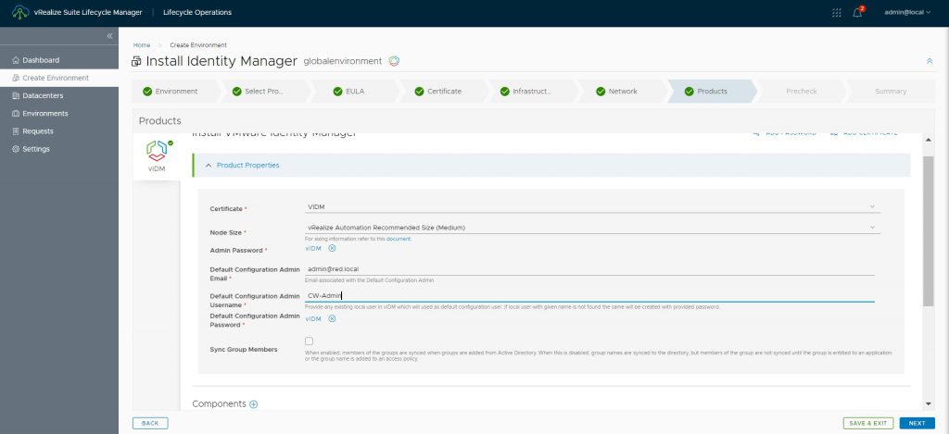Select the vIDM product icon tile
Screen dimensions: 949x434
157,156
